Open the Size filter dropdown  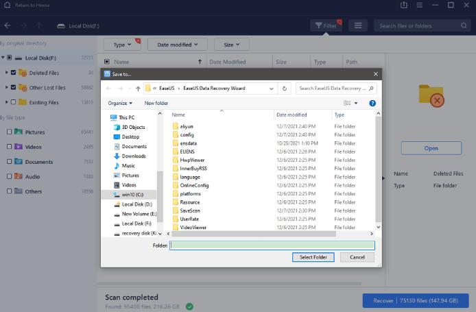click(x=231, y=45)
